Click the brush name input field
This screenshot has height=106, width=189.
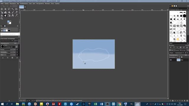tap(10, 47)
